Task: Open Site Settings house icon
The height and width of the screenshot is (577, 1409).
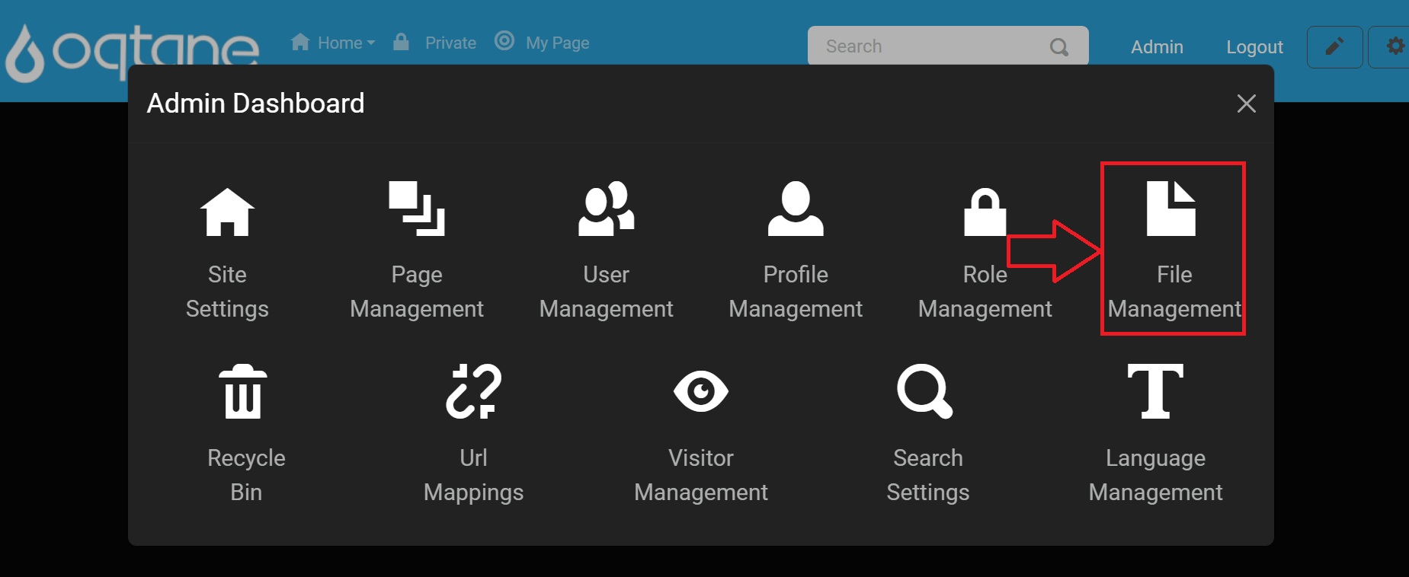Action: click(x=227, y=212)
